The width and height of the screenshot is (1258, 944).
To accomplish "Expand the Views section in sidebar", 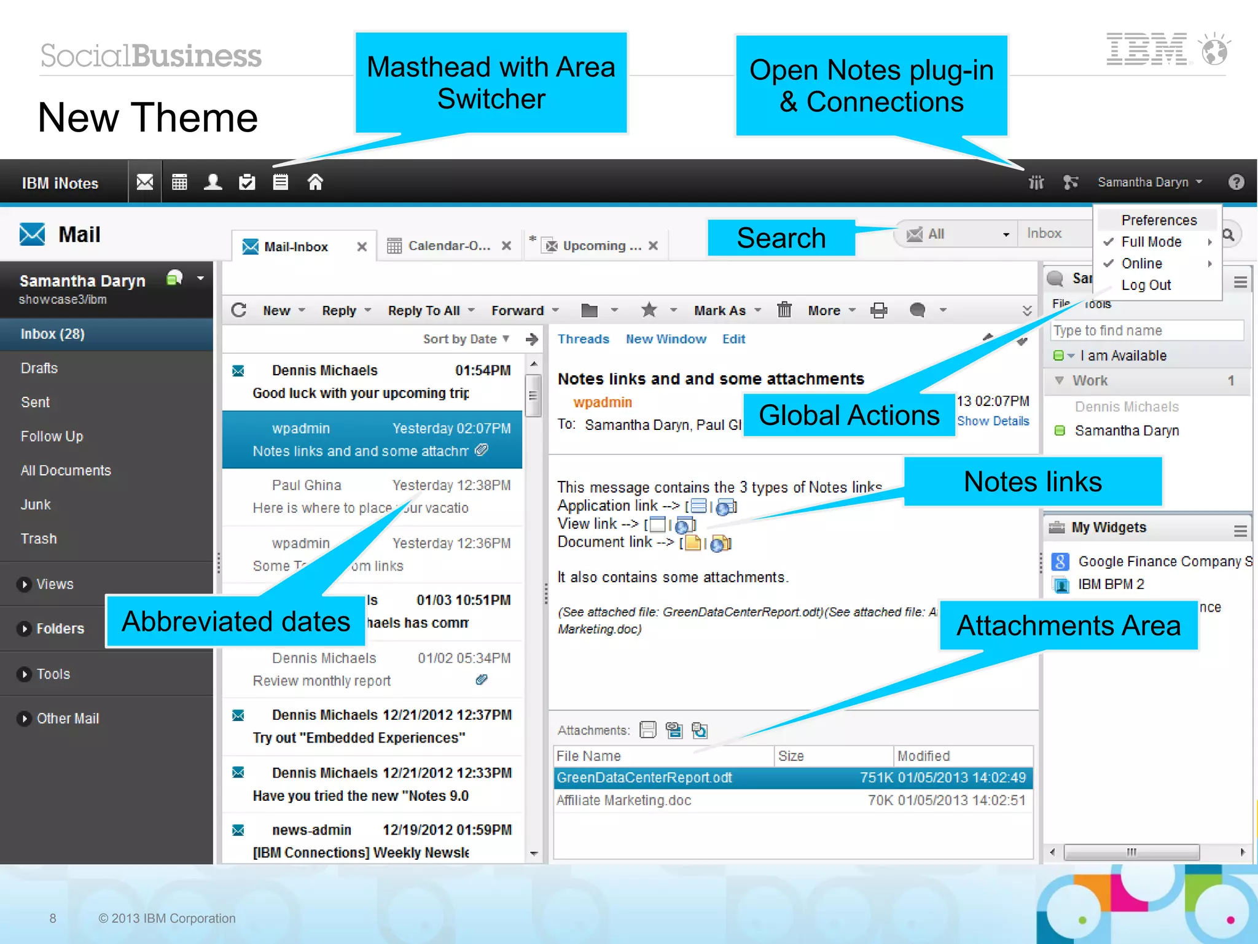I will (25, 584).
